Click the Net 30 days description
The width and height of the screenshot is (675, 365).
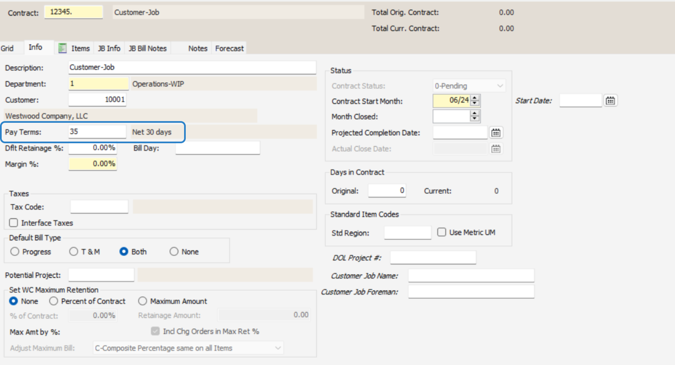click(x=152, y=132)
